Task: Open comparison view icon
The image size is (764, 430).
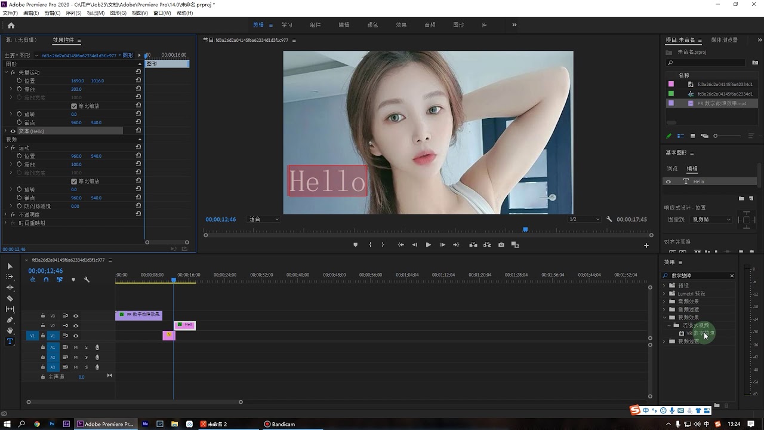Action: 515,245
